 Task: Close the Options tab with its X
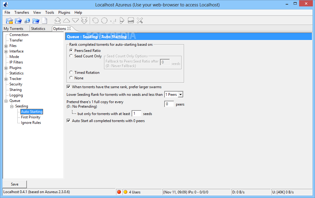click(x=69, y=28)
